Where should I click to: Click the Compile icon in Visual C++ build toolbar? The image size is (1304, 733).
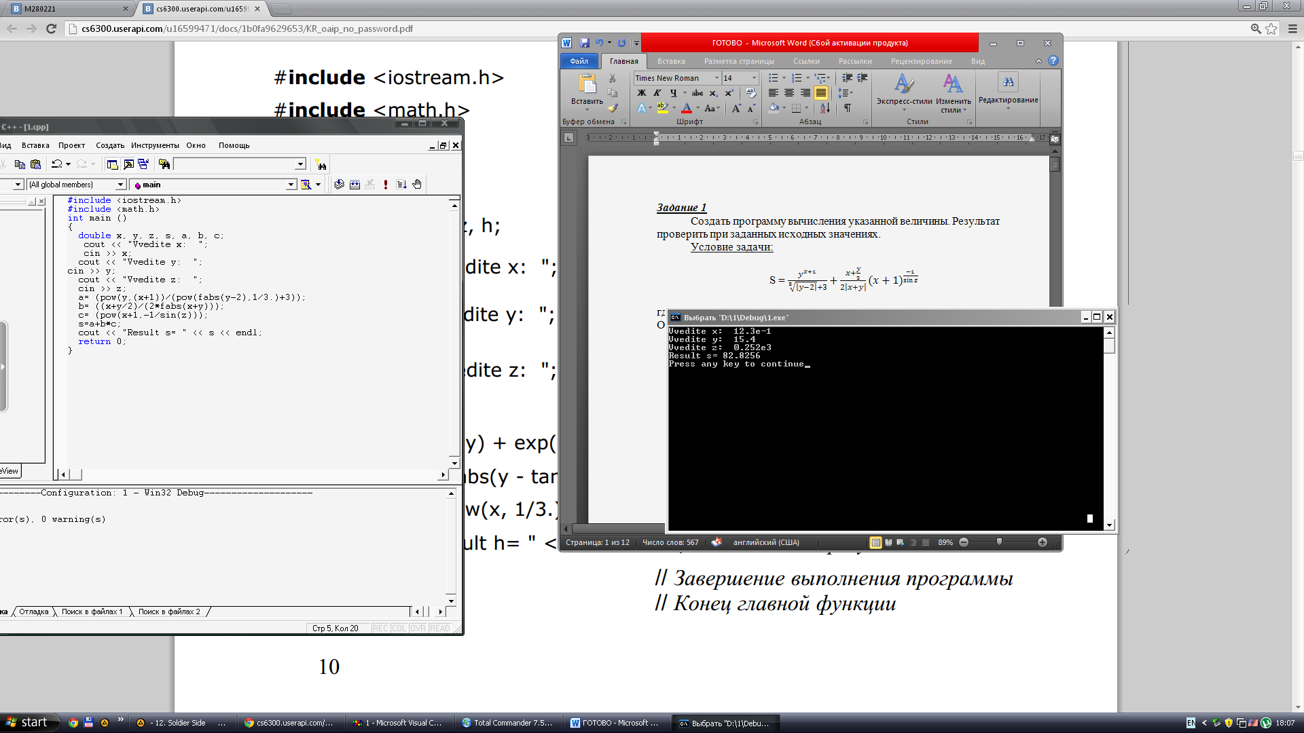coord(339,184)
